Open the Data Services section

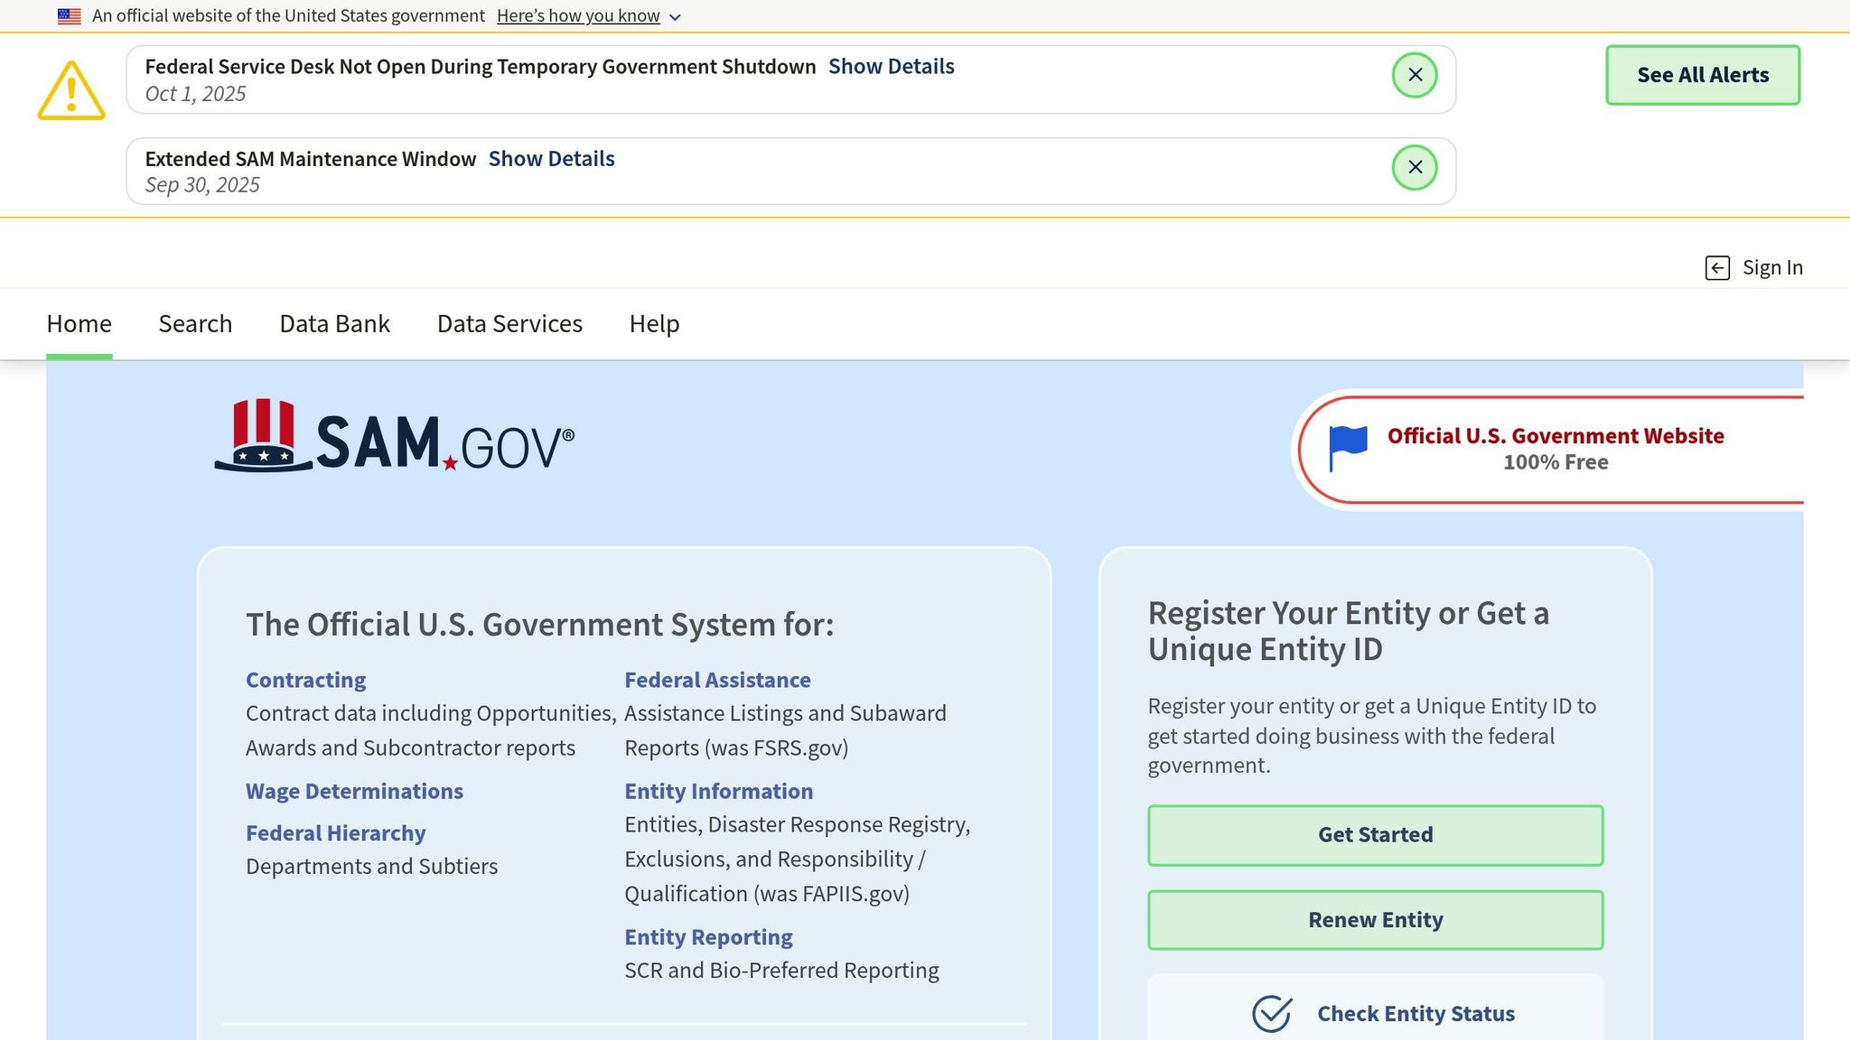click(509, 323)
